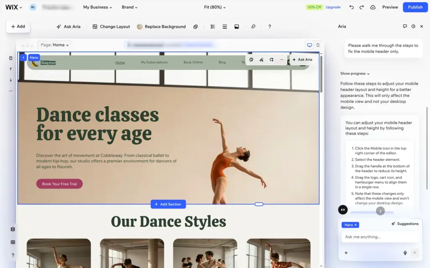The width and height of the screenshot is (430, 268).
Task: Open the Layers icon in left sidebar
Action: pos(13,229)
